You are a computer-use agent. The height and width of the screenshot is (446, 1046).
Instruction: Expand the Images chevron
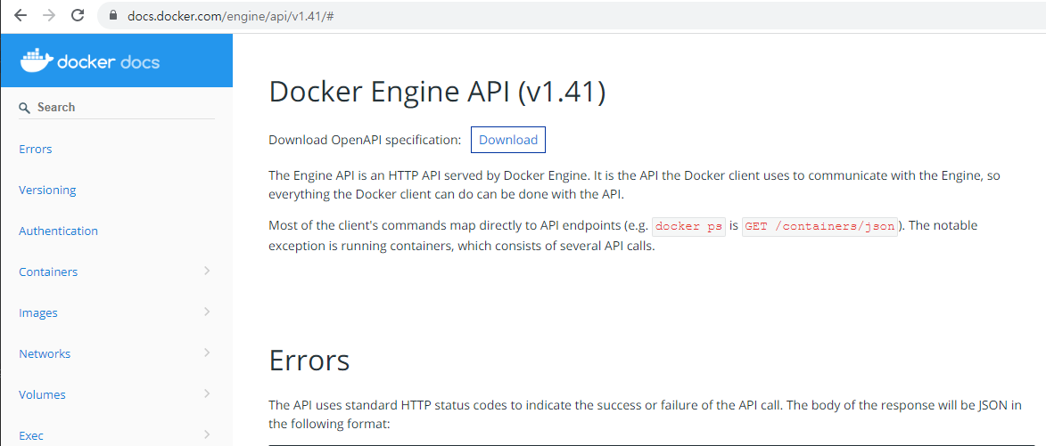tap(207, 311)
